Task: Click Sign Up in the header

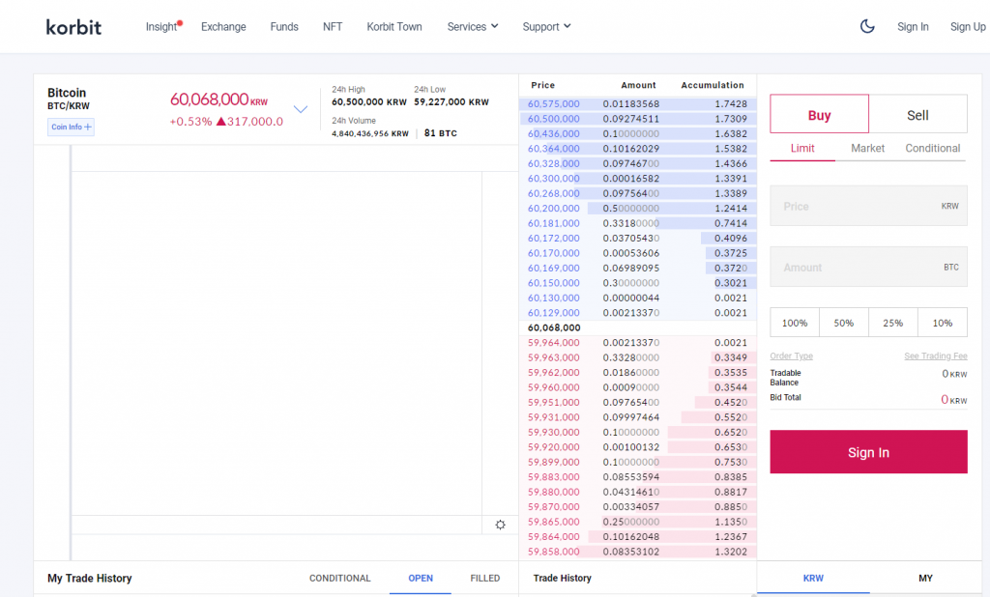Action: [x=968, y=26]
